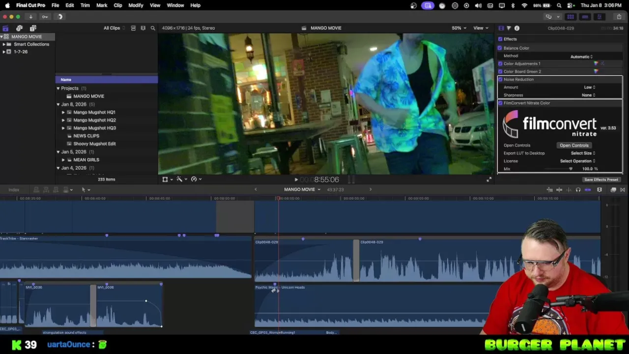Adjust the Mix slider handle
629x354 pixels.
click(x=571, y=169)
